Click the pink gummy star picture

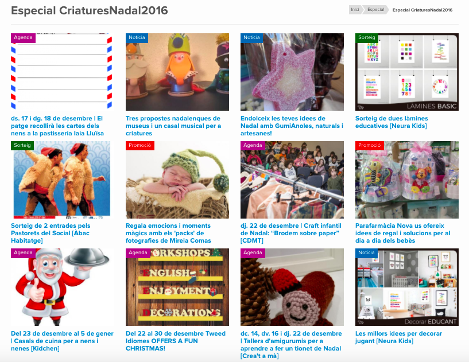point(292,72)
